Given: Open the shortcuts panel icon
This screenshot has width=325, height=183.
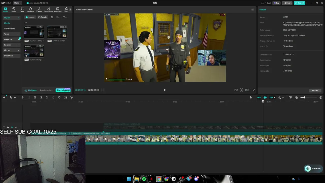Looking at the screenshot, I should [x=269, y=3].
